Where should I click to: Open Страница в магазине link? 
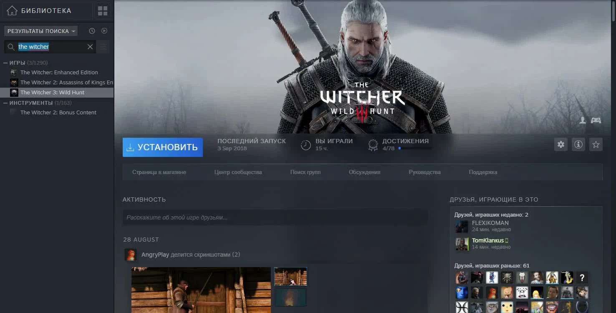(159, 172)
